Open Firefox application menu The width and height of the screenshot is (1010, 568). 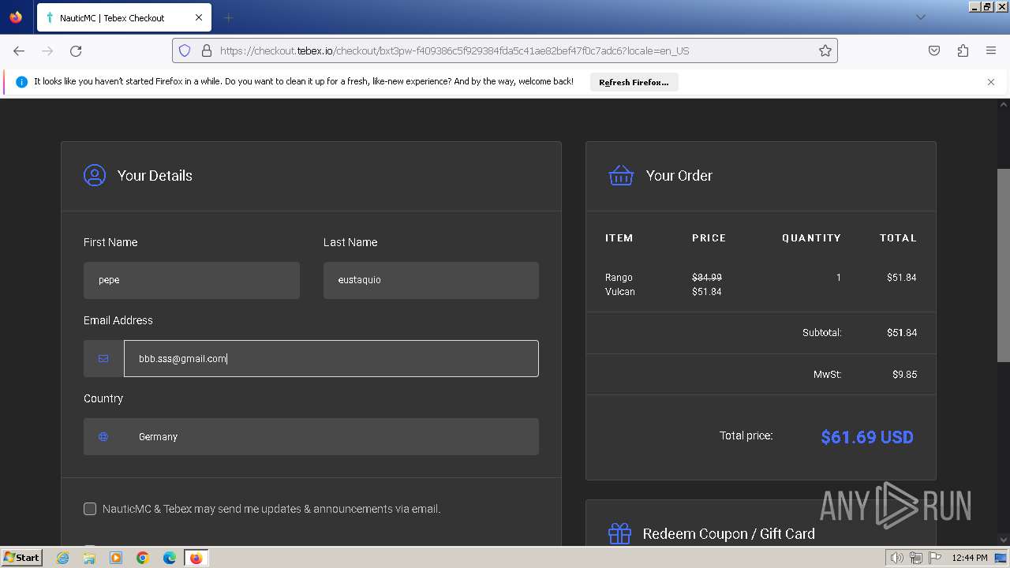pyautogui.click(x=991, y=50)
